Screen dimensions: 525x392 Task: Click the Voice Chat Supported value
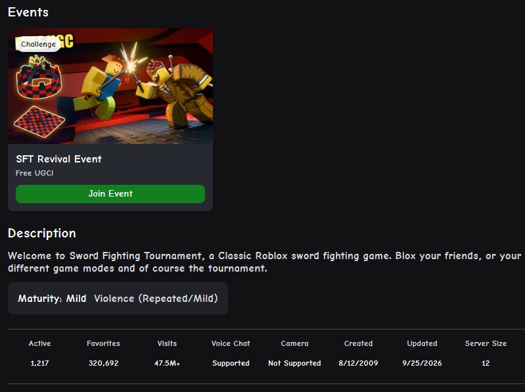(x=231, y=363)
